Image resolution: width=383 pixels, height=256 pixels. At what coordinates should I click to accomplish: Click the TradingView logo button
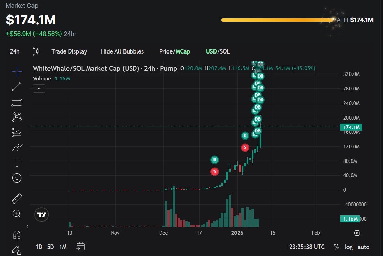[42, 215]
